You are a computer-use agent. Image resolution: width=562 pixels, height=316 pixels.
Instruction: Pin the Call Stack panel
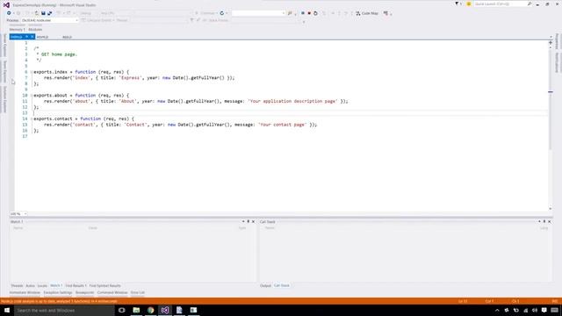pos(544,222)
